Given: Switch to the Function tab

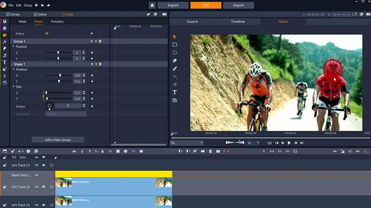Looking at the screenshot, I should [57, 22].
